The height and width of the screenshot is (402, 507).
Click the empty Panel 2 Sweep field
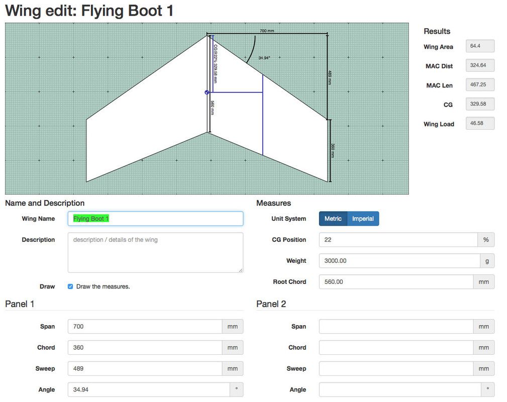[x=396, y=368]
